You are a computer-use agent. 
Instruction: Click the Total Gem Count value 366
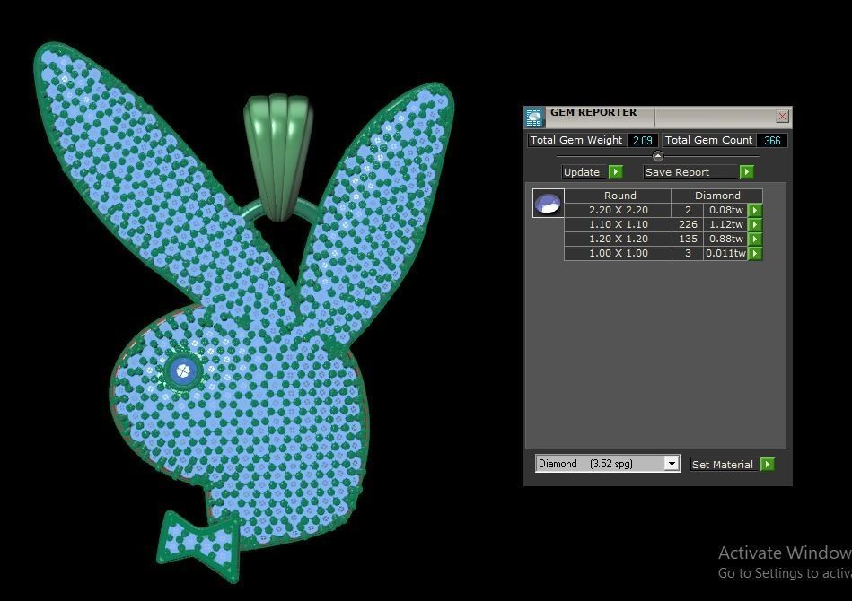771,140
